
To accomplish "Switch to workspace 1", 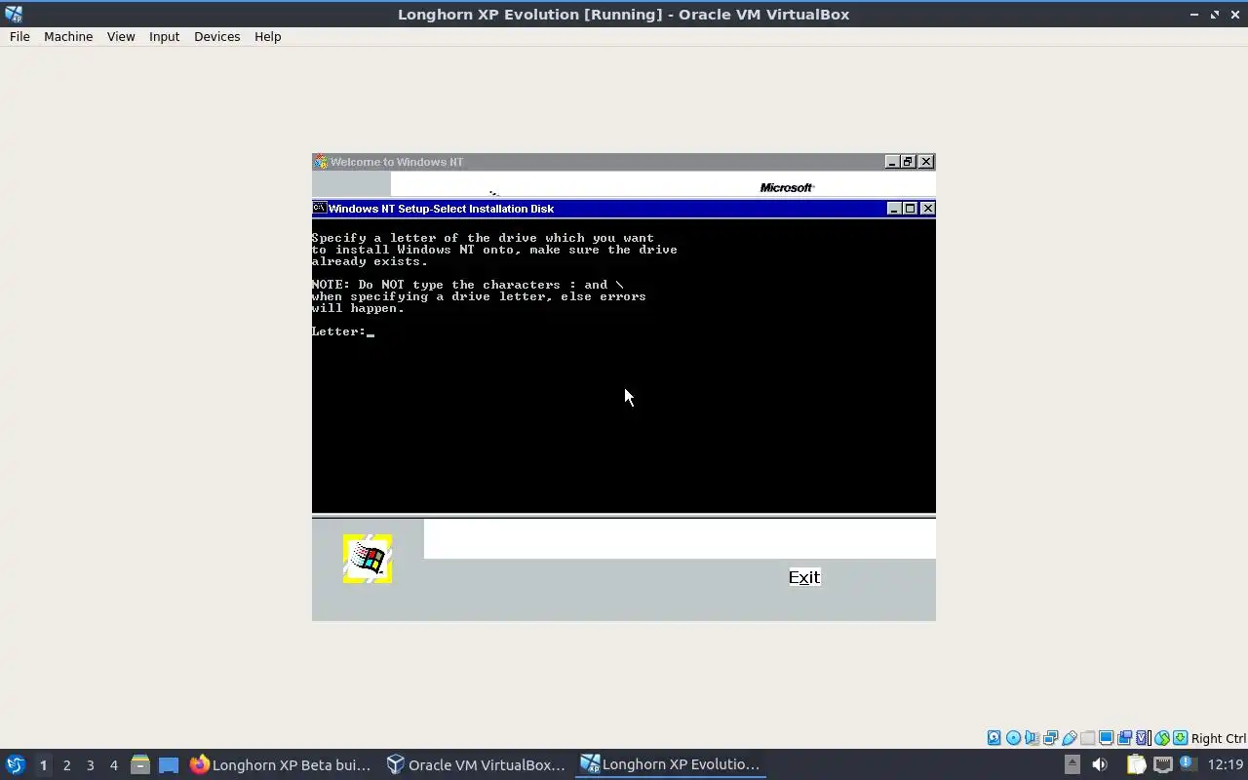I will pos(43,764).
